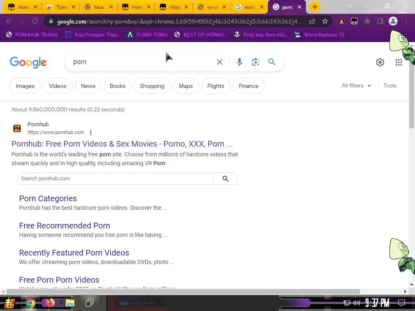Viewport: 415px width, 311px height.
Task: Switch to the vx-ur tab
Action: pos(212,7)
